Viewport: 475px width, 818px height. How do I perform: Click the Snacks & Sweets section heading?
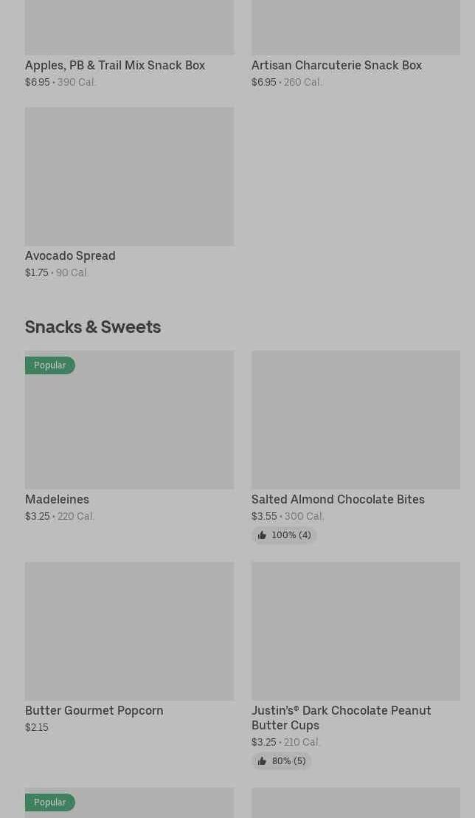tap(93, 326)
